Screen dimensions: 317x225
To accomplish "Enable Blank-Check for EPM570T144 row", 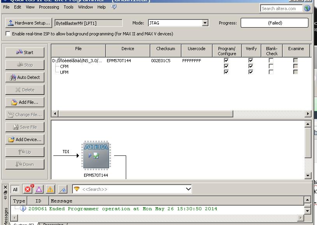I will pyautogui.click(x=271, y=60).
